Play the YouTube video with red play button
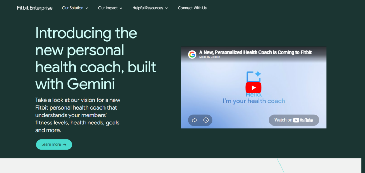The width and height of the screenshot is (365, 173). pyautogui.click(x=253, y=87)
